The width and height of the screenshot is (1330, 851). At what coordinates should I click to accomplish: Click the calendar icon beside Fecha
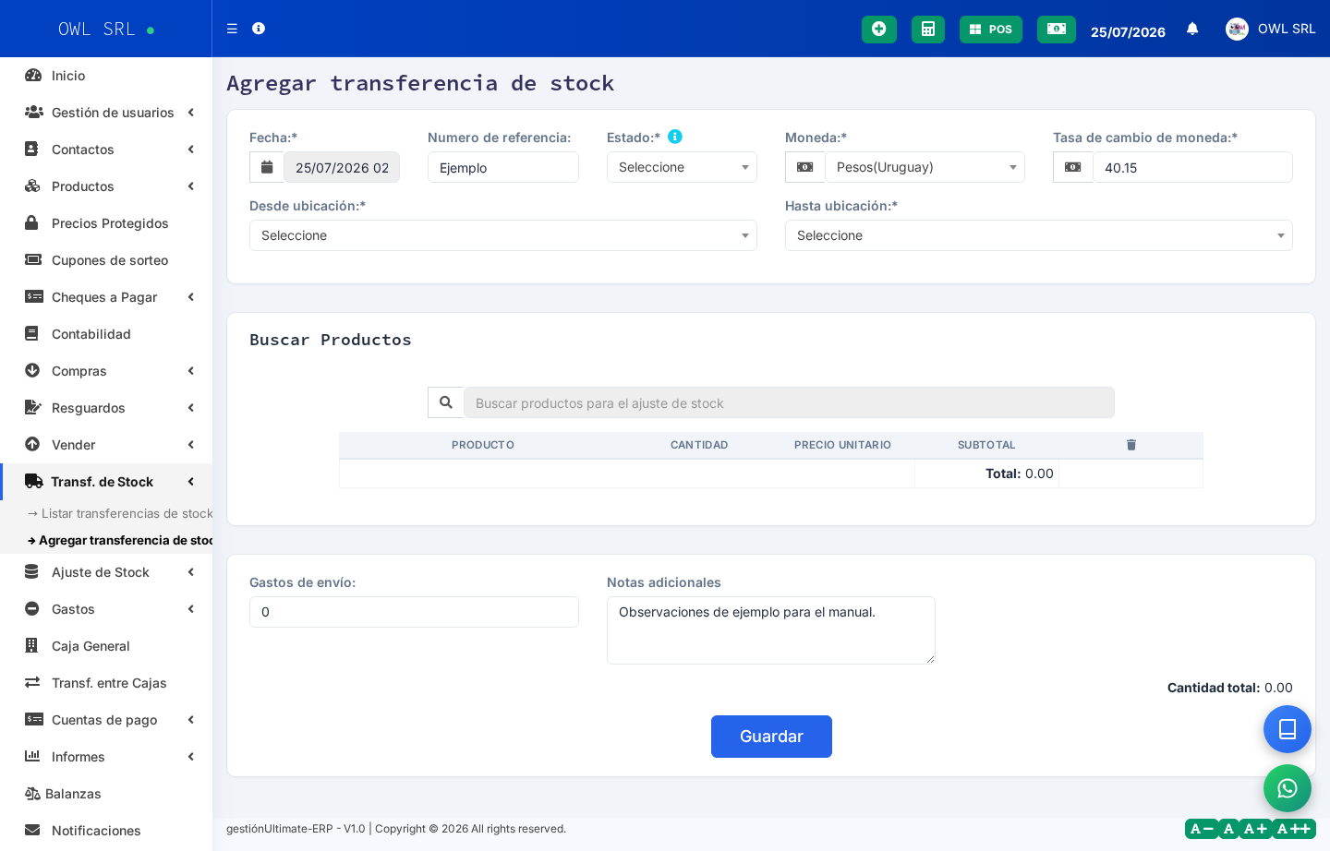[267, 167]
